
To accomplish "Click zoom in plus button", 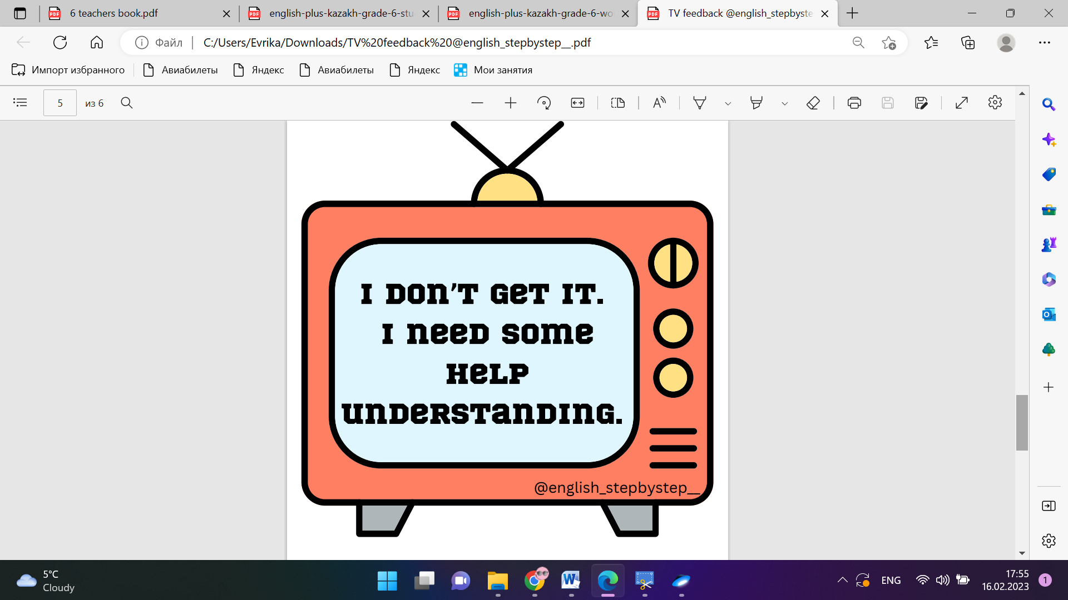I will pyautogui.click(x=510, y=103).
